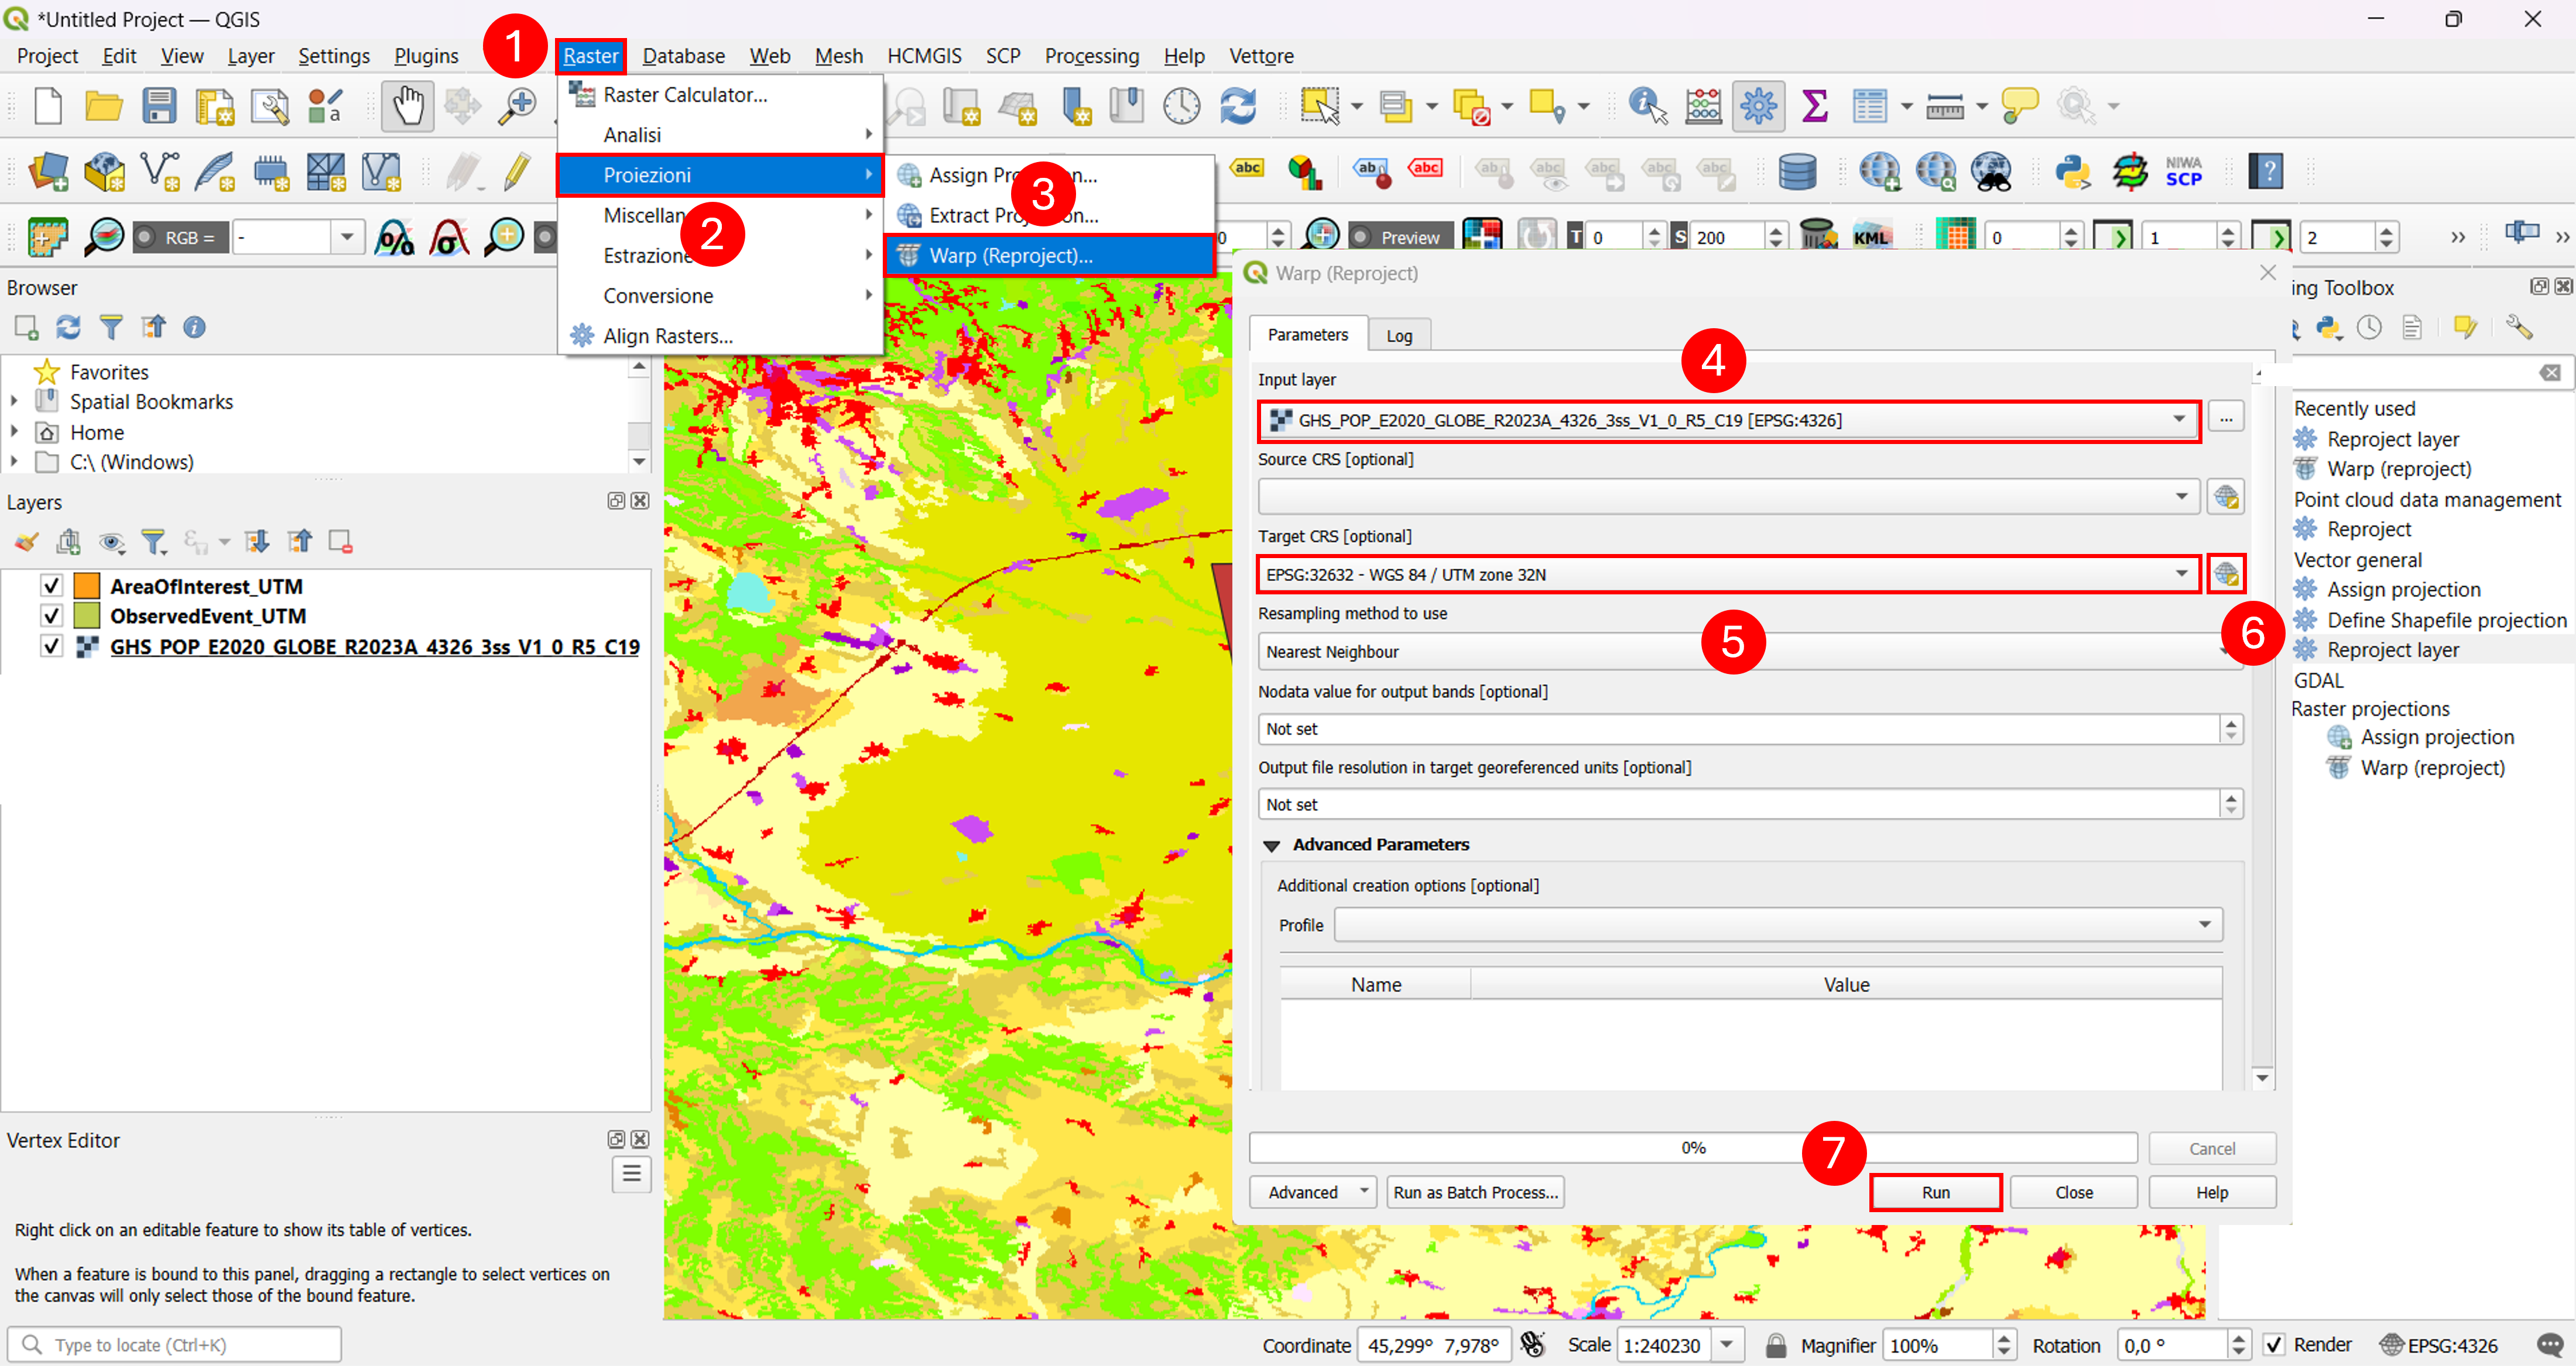The height and width of the screenshot is (1366, 2576).
Task: Open Target CRS dropdown
Action: (1729, 574)
